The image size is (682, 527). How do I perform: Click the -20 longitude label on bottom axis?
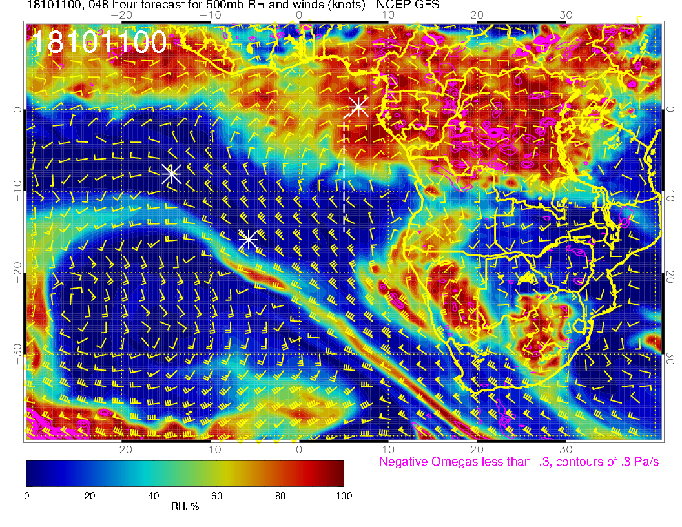click(x=121, y=449)
